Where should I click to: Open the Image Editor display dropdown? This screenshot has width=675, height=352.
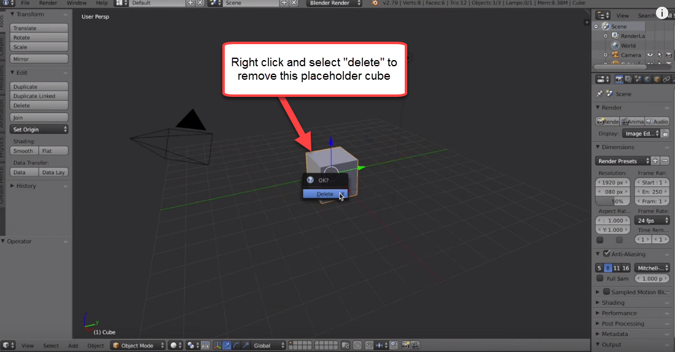click(641, 134)
